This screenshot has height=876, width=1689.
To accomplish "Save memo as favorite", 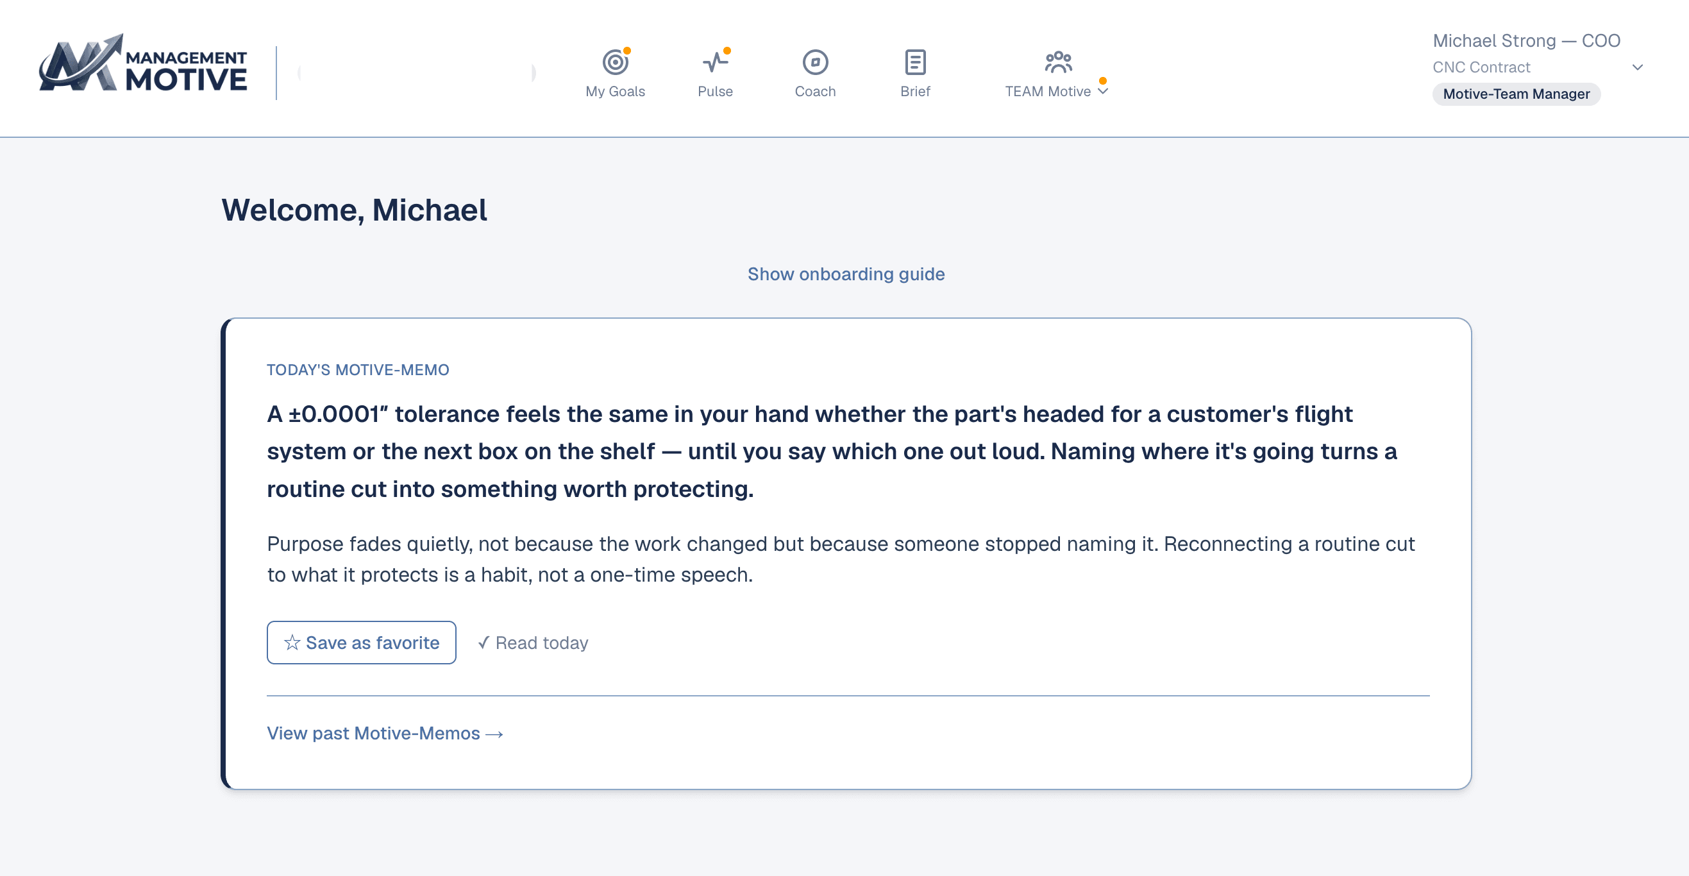I will coord(361,643).
